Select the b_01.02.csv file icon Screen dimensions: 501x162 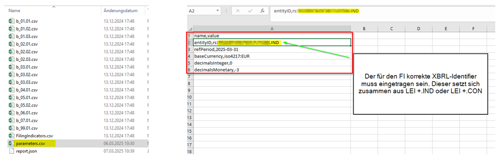click(12, 29)
